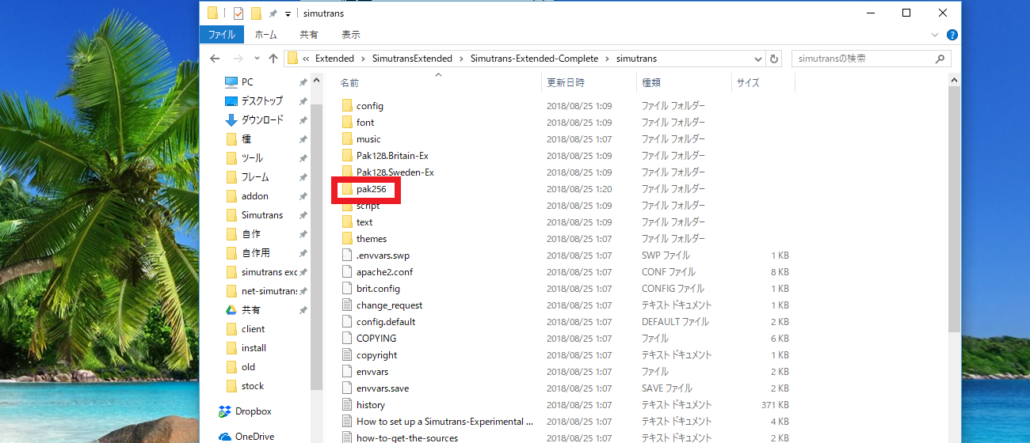Open the stock folder in sidebar
Image resolution: width=1030 pixels, height=443 pixels.
[253, 386]
